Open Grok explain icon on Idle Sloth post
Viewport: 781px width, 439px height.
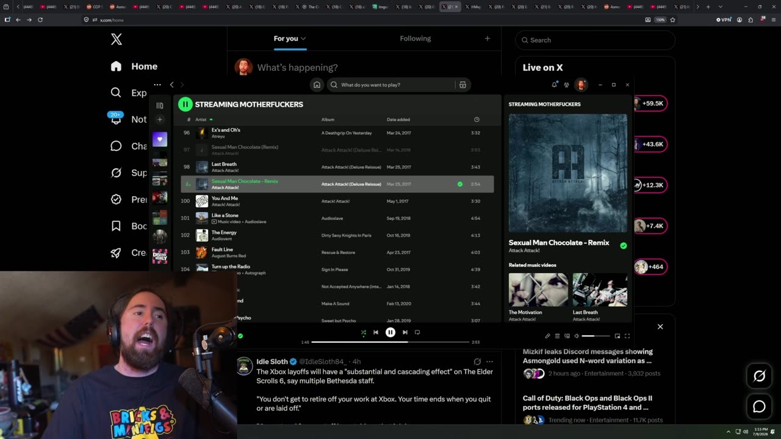[x=477, y=362]
